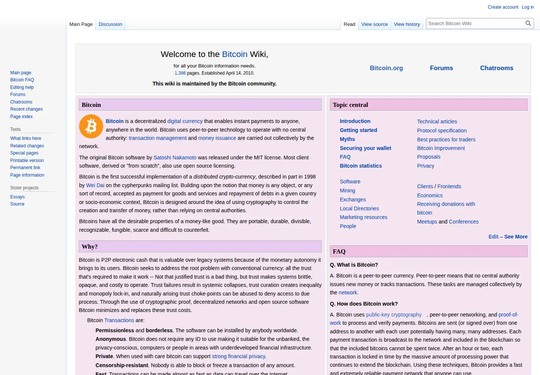Open Page information link

click(x=27, y=175)
